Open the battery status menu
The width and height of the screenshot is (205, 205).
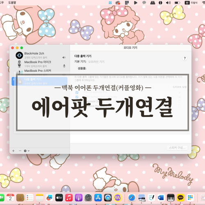pyautogui.click(x=177, y=2)
